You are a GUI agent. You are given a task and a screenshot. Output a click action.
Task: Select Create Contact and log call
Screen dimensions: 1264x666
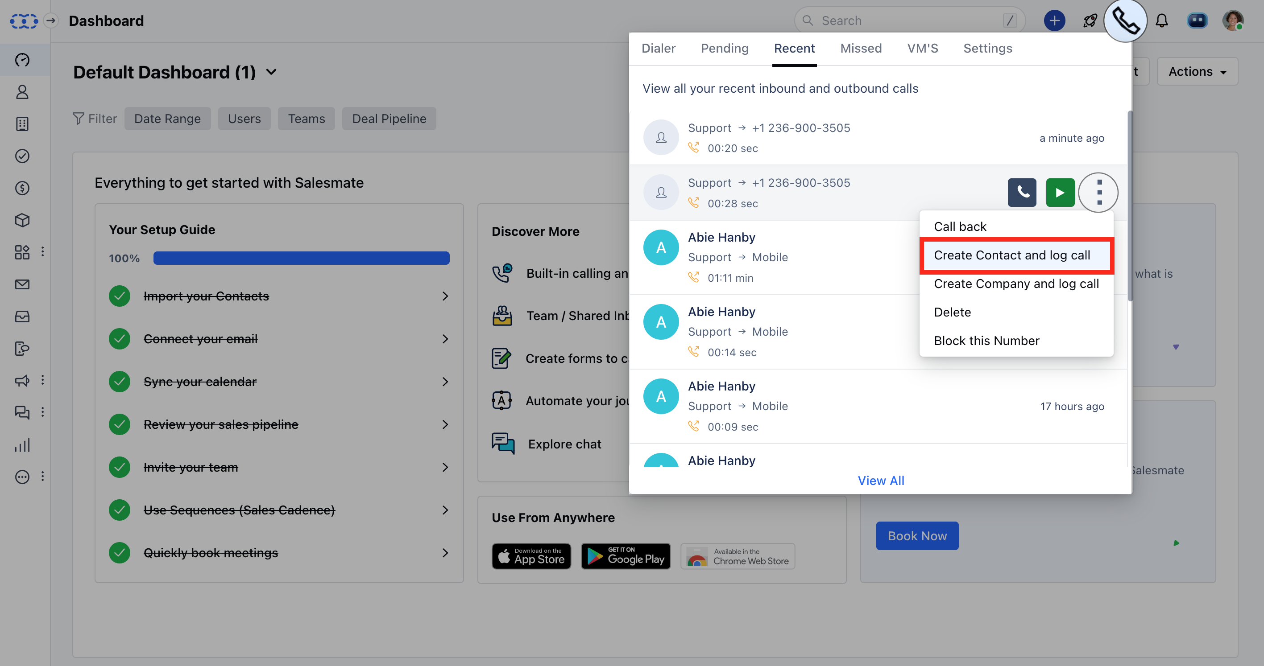(x=1012, y=255)
